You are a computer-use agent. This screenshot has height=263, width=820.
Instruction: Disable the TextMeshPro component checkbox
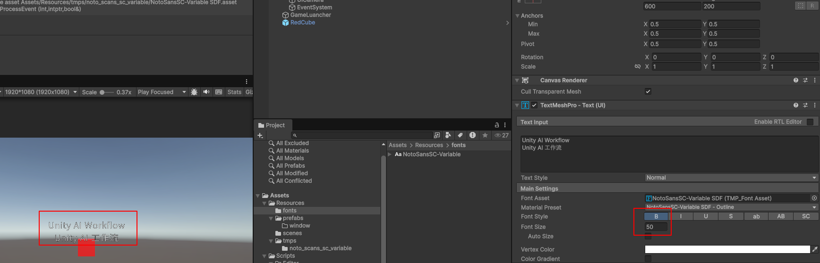pyautogui.click(x=534, y=105)
